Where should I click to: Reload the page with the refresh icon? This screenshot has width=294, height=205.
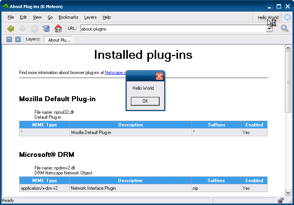pyautogui.click(x=46, y=29)
